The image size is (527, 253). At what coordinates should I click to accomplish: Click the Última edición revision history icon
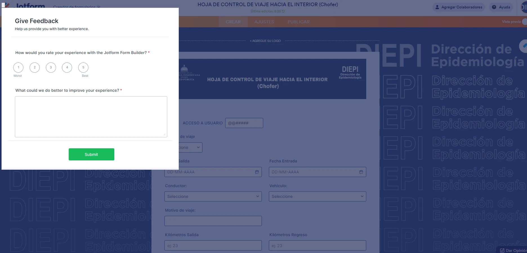283,11
